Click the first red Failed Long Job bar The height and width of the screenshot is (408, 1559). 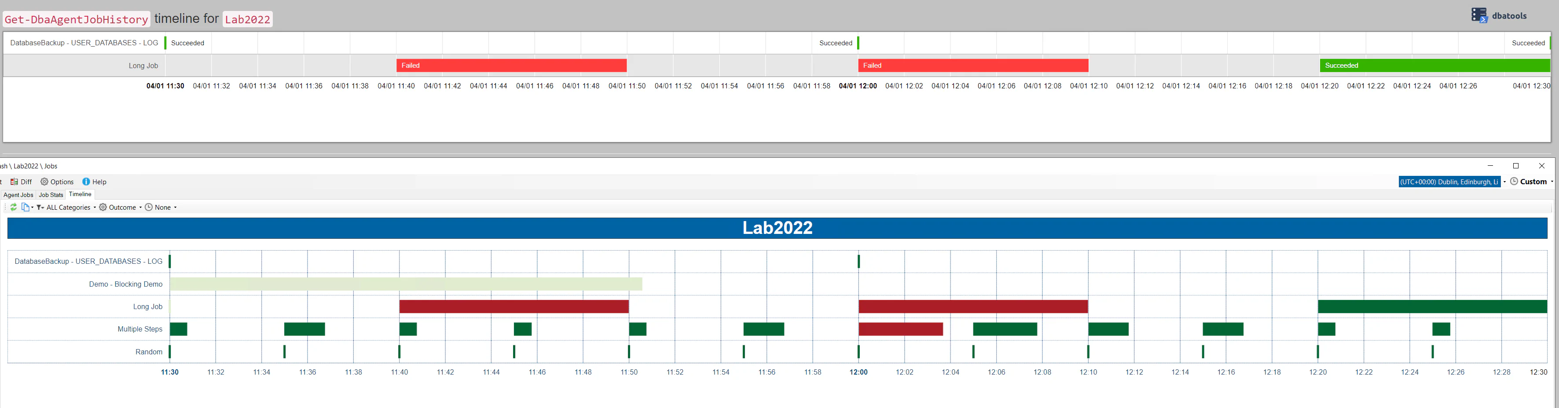[511, 65]
